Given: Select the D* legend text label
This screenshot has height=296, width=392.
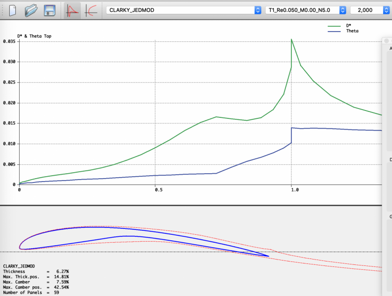Looking at the screenshot, I should [x=349, y=26].
